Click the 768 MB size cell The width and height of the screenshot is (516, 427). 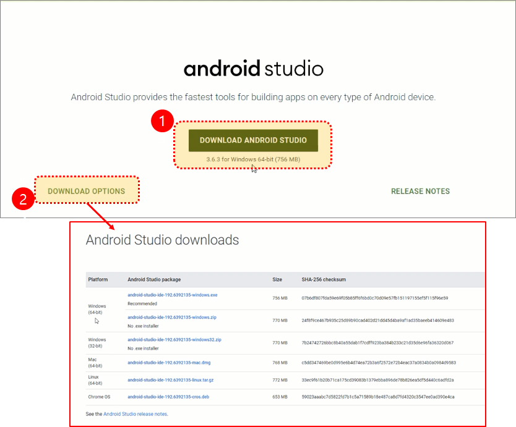pos(280,363)
